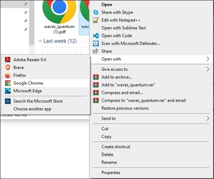Viewport: 214px width, 179px height.
Task: Click the Firefox icon in submenu
Action: tap(8, 75)
